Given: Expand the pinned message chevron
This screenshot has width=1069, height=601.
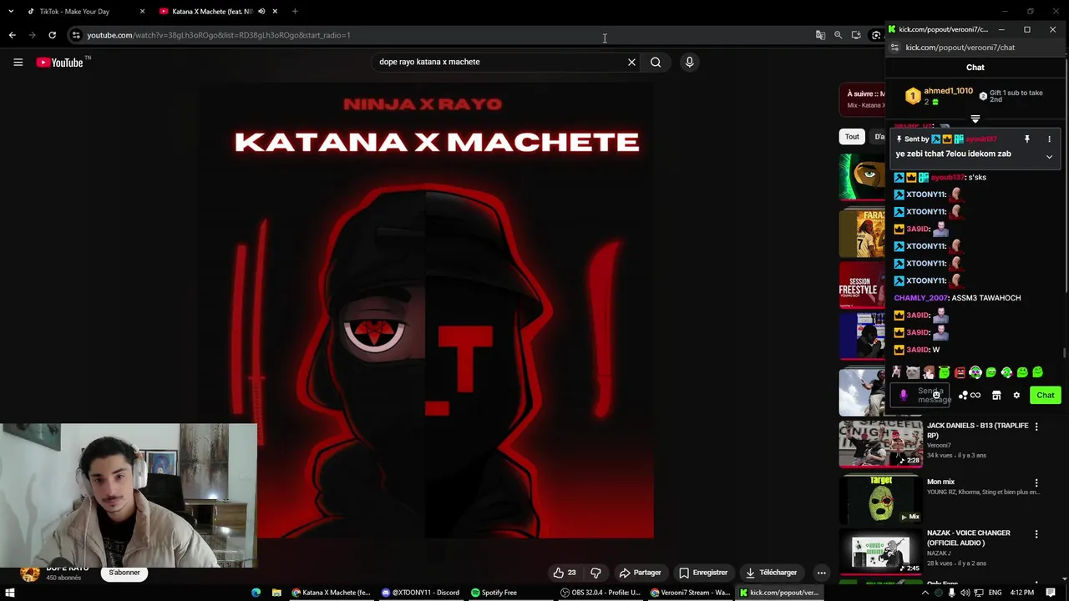Looking at the screenshot, I should click(x=1049, y=156).
